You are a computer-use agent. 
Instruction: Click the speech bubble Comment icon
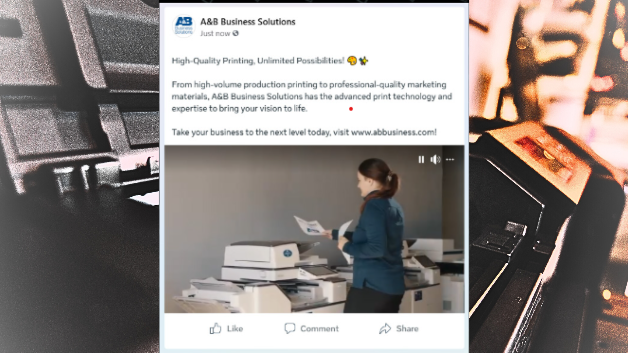tap(290, 328)
